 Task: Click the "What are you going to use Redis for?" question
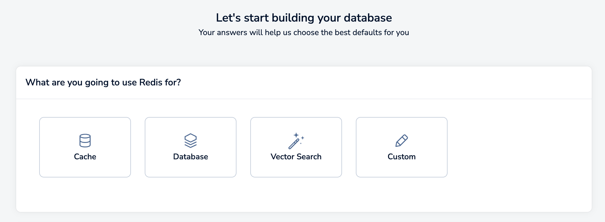103,83
